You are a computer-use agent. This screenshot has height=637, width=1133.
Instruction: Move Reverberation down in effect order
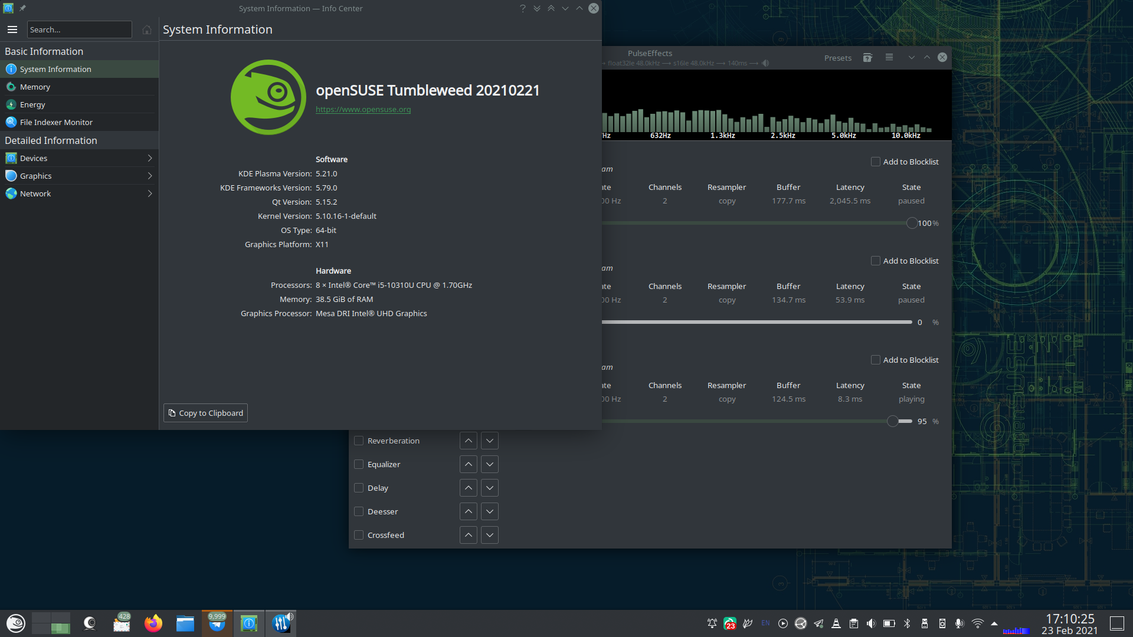pyautogui.click(x=490, y=441)
